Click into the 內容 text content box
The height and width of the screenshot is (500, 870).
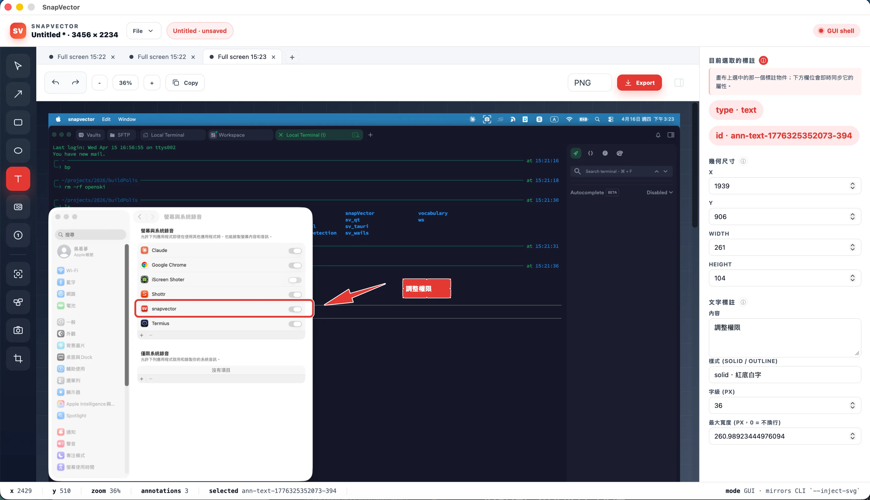[x=785, y=338]
